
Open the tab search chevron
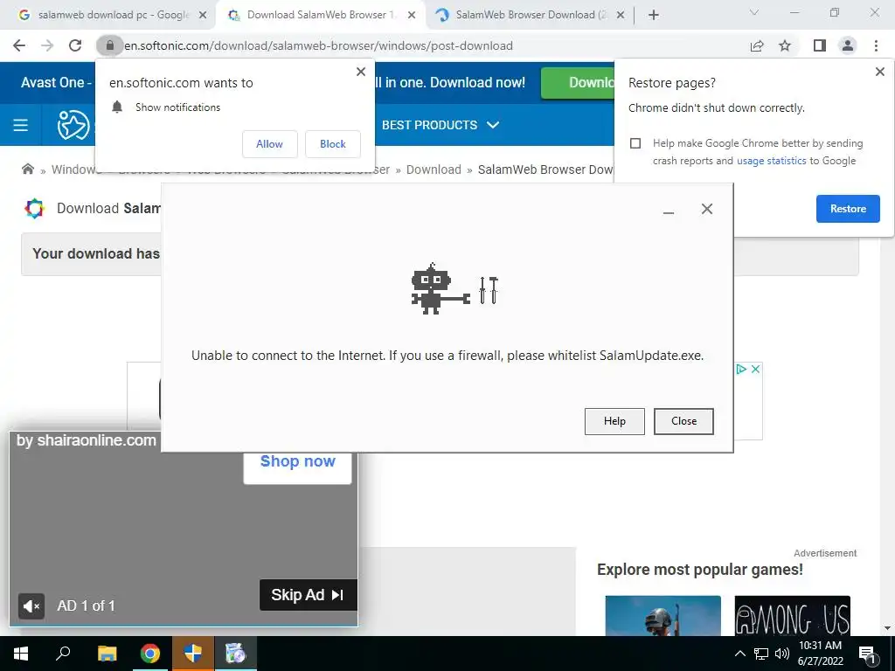pyautogui.click(x=754, y=12)
